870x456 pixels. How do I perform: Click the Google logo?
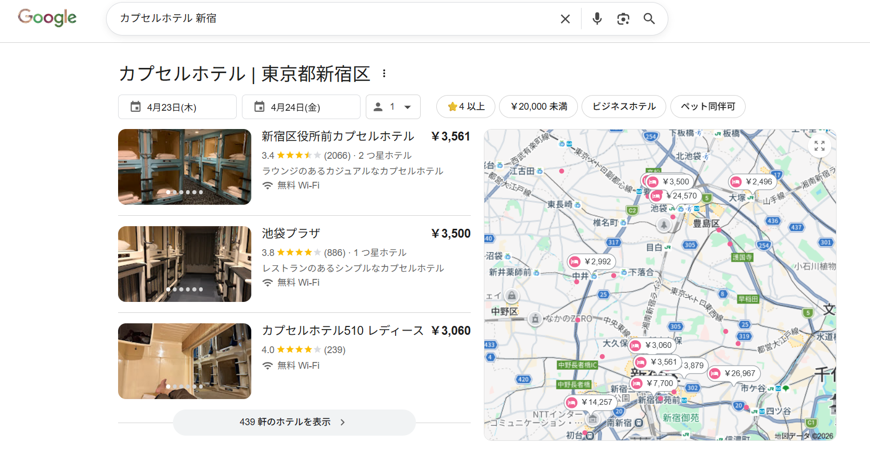point(47,18)
